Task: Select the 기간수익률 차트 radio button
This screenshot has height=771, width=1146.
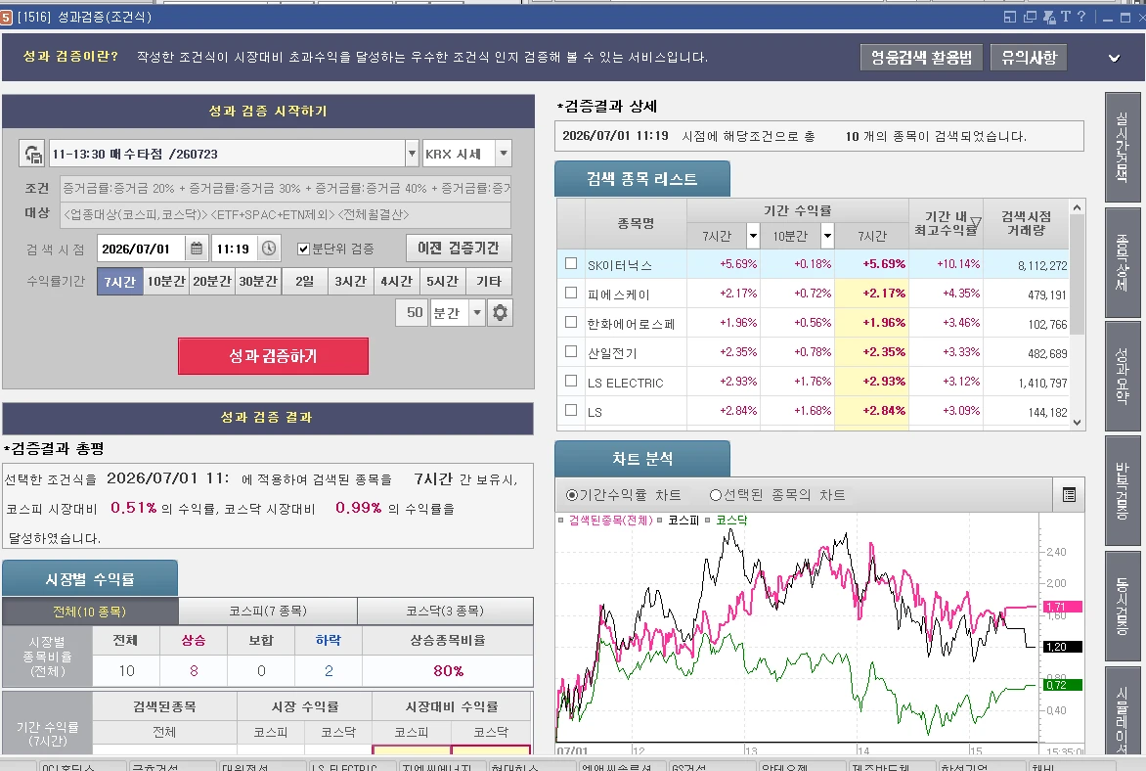Action: (x=572, y=495)
